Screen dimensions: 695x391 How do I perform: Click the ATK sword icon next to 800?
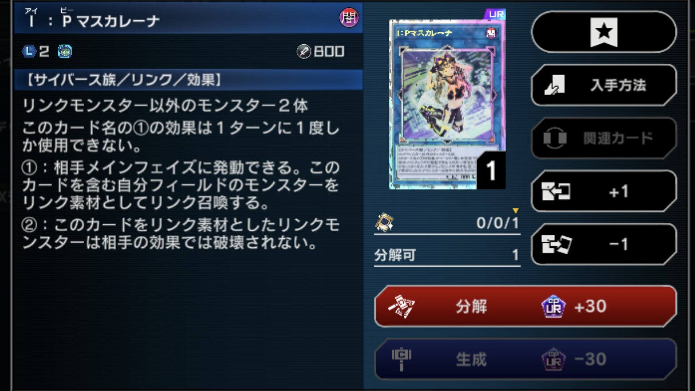pos(304,52)
